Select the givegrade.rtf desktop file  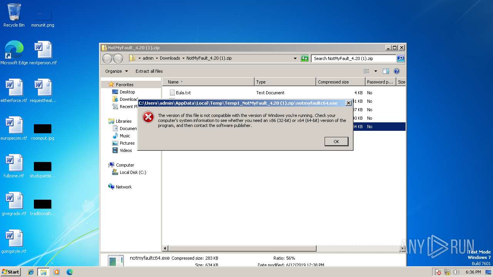14,204
